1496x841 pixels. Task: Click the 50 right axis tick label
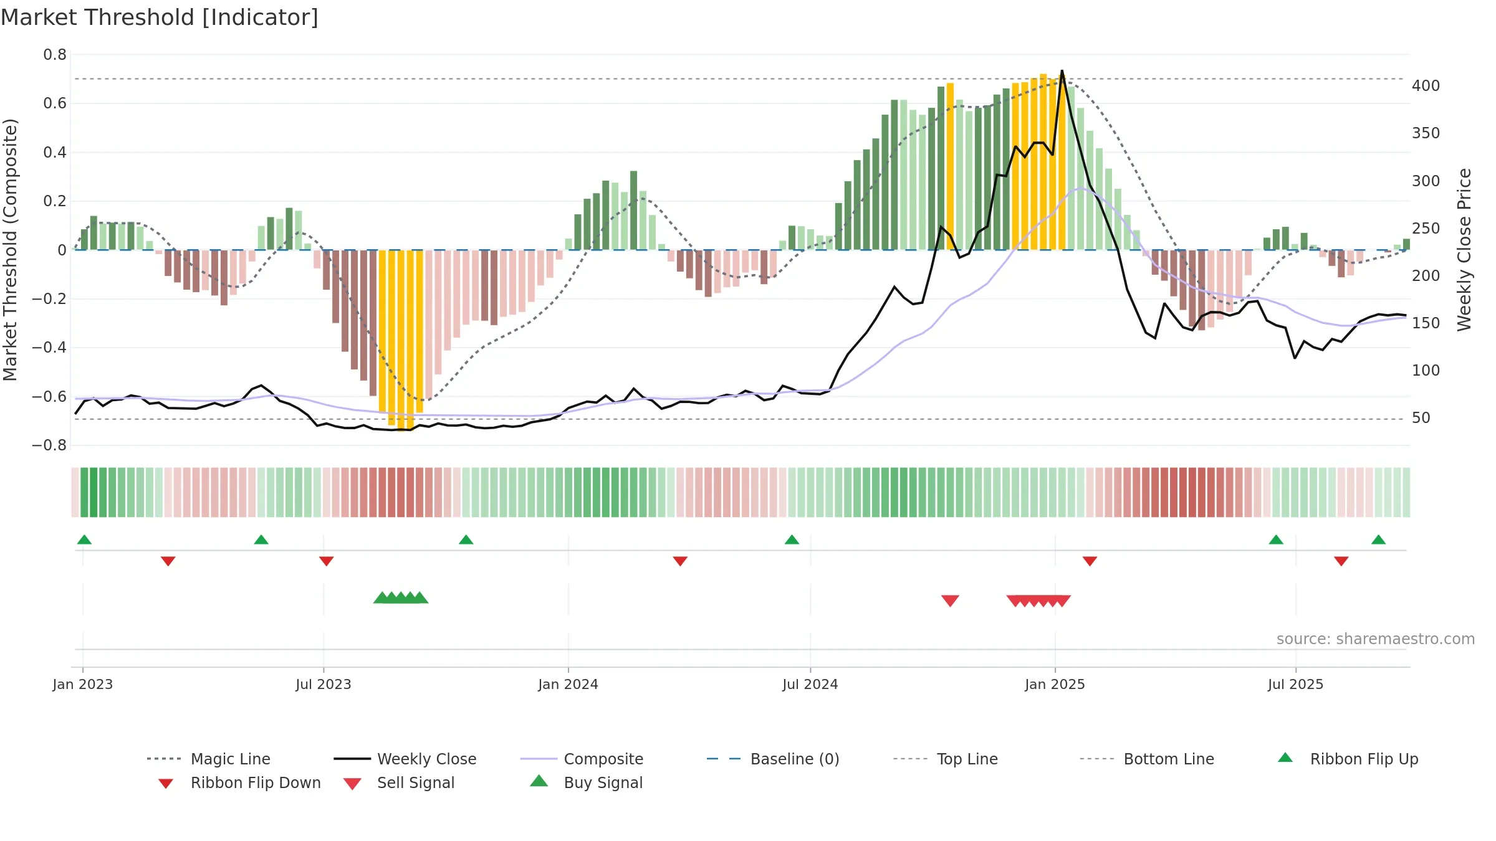click(x=1421, y=418)
